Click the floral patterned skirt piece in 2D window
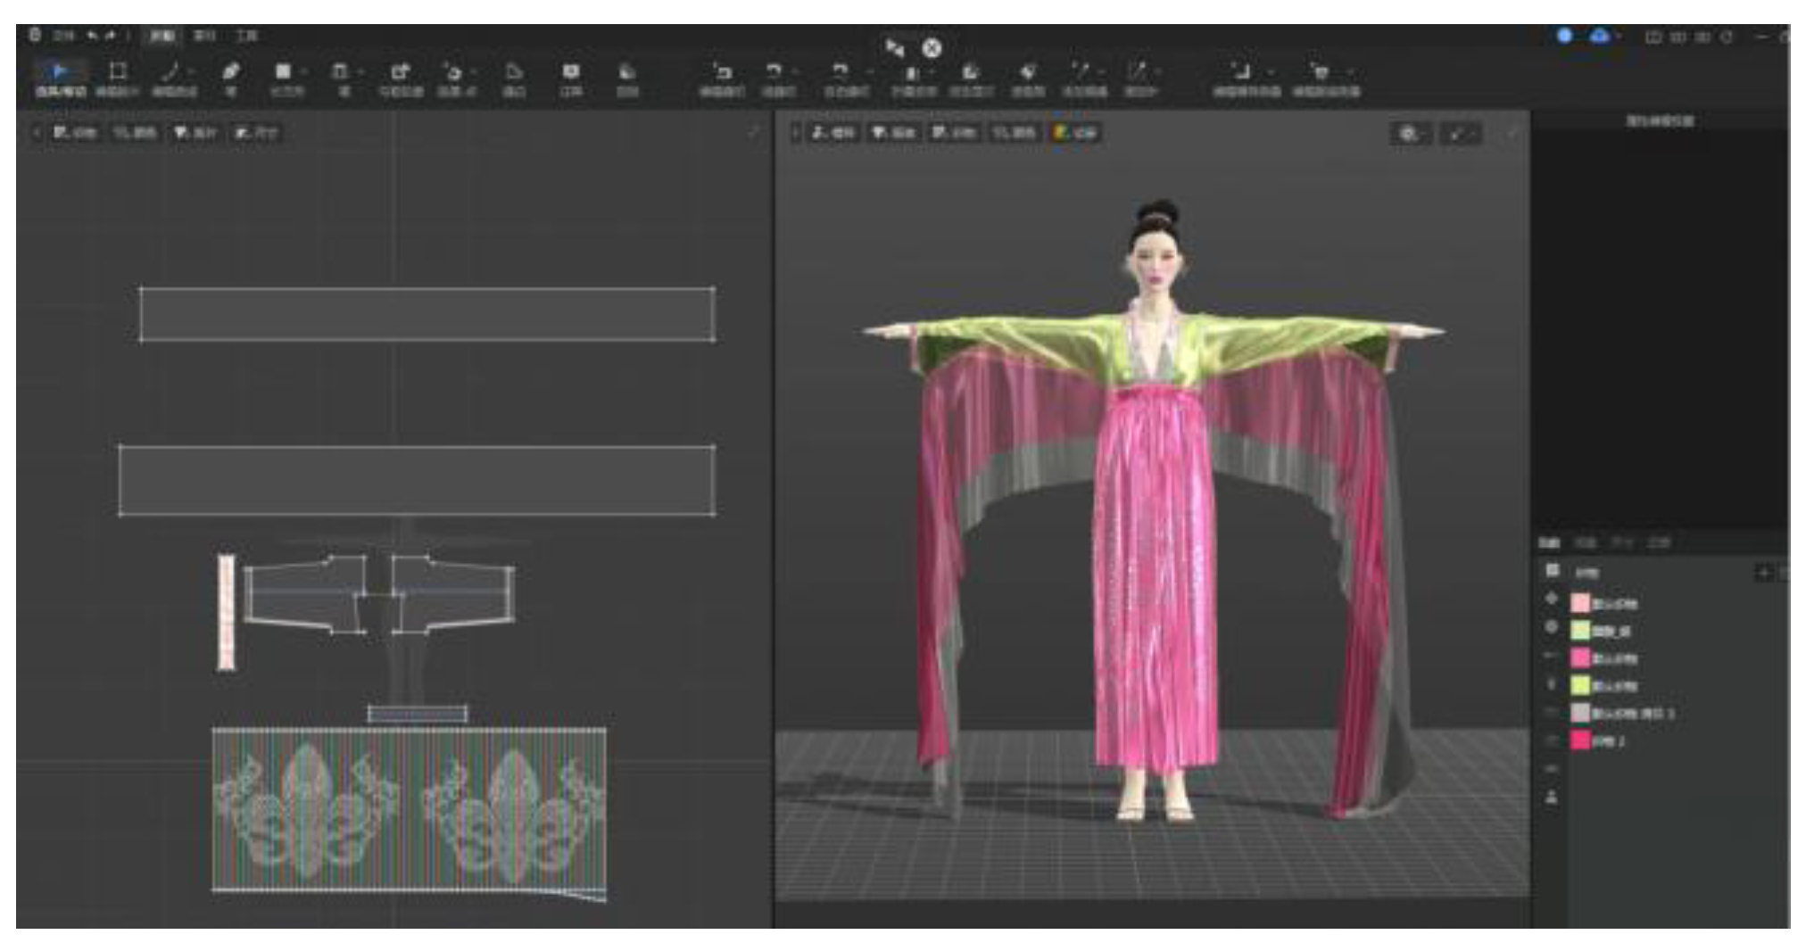Screen dimensions: 1814x951 pos(409,809)
